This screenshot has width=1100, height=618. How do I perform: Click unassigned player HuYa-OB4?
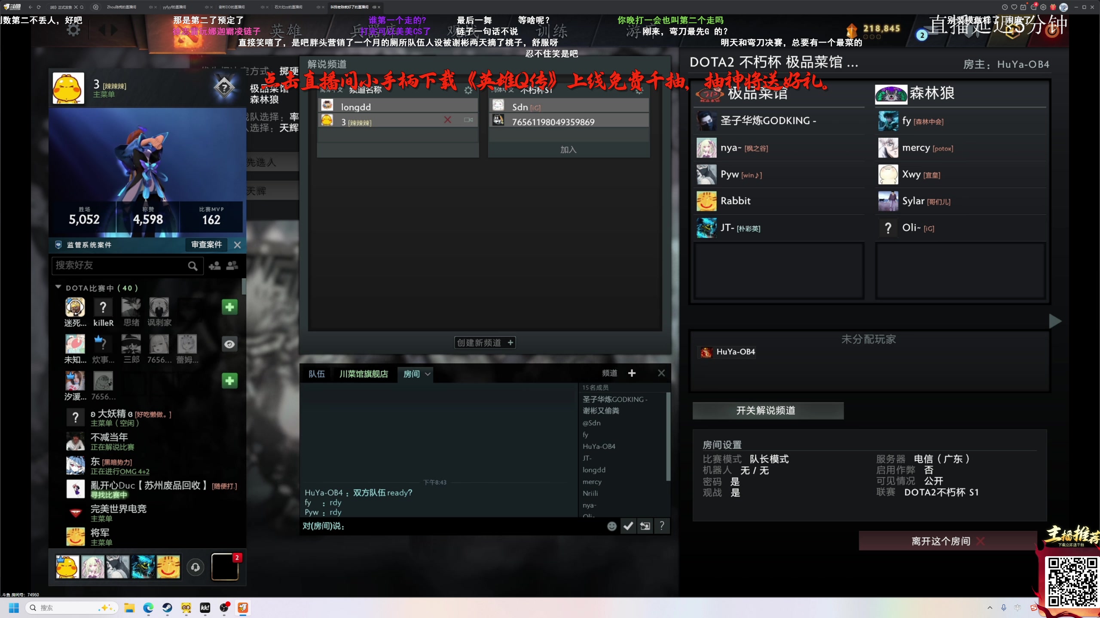click(x=727, y=352)
